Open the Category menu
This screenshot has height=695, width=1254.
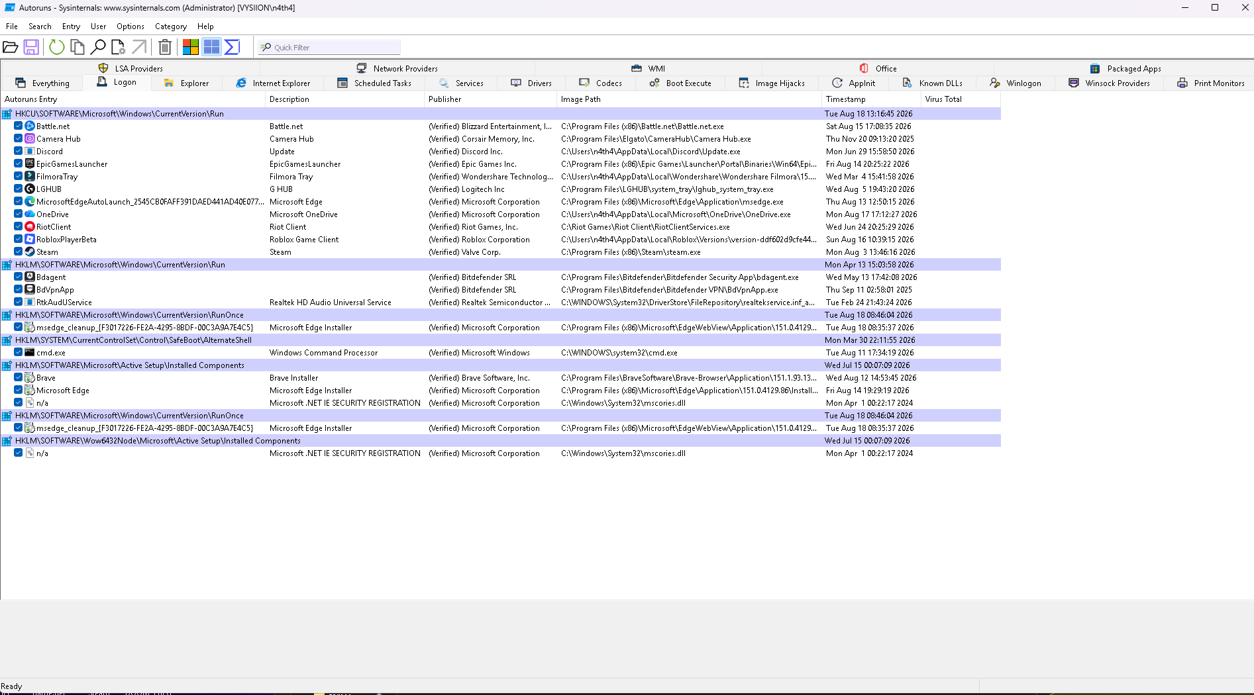[171, 26]
